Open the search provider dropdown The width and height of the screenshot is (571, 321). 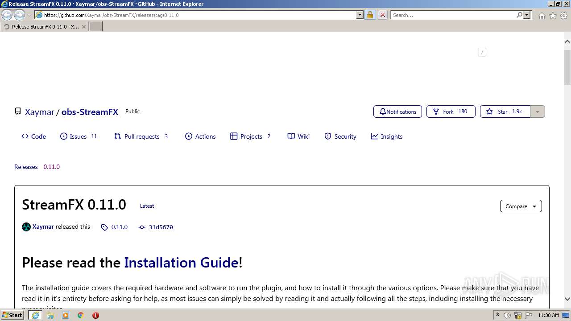point(527,15)
